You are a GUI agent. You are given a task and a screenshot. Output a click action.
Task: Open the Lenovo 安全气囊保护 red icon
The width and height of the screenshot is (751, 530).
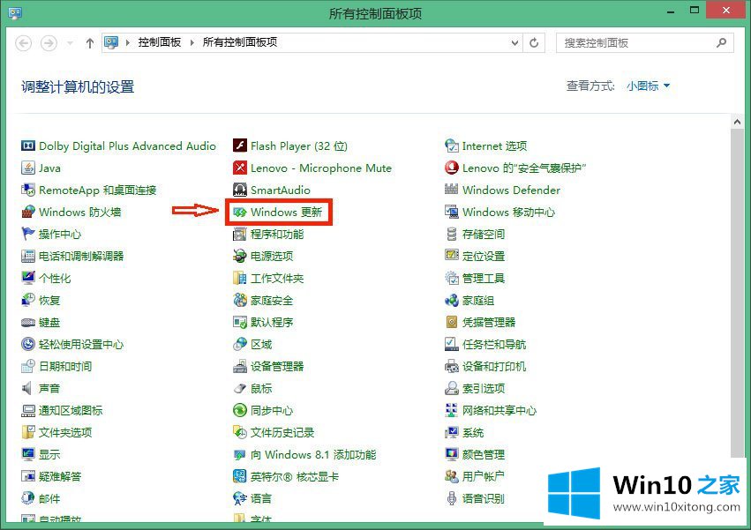(451, 168)
